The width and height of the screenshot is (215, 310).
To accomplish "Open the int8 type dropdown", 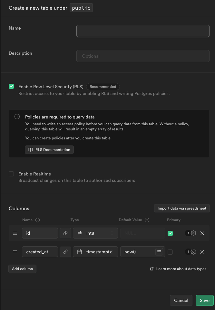I will click(x=95, y=233).
